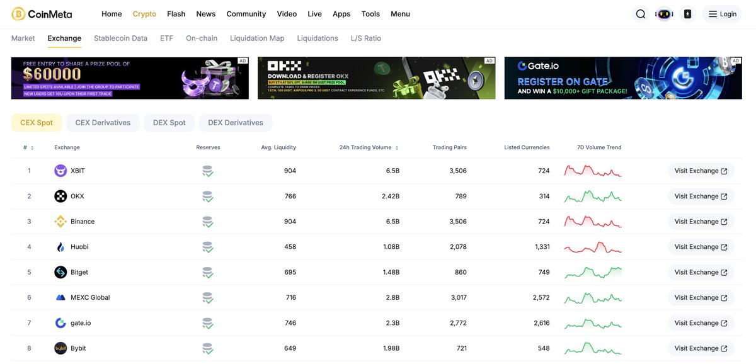Click the reserves icon for Bitget
Image resolution: width=756 pixels, height=364 pixels.
pyautogui.click(x=207, y=272)
